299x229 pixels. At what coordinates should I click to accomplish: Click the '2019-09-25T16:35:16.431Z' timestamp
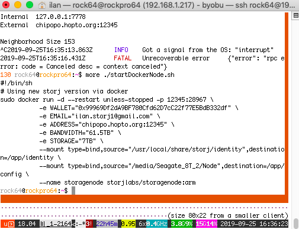click(43, 58)
